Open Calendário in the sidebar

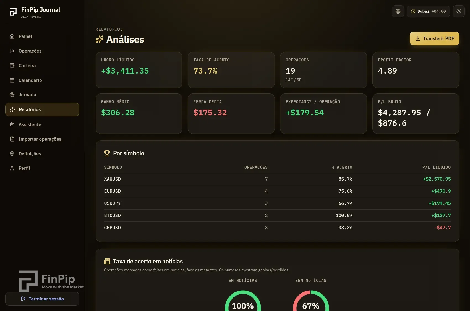tap(42, 80)
